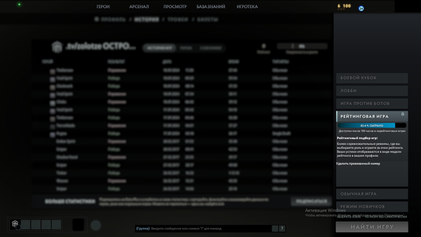
Task: Click the question mark chat help button
Action: 282,228
